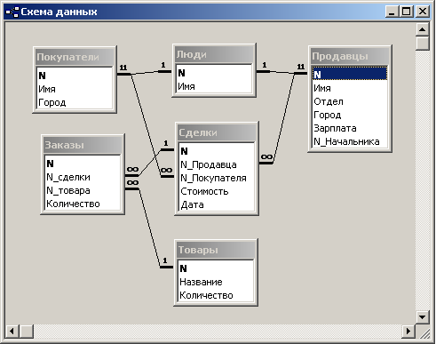This screenshot has width=436, height=344.
Task: Select field N in Товары table
Action: [216, 268]
